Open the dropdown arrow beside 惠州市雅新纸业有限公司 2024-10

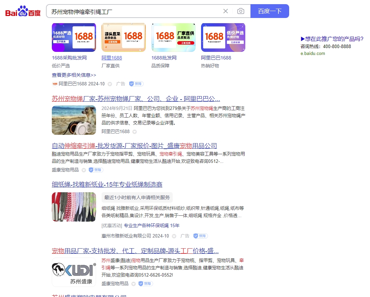tap(174, 236)
